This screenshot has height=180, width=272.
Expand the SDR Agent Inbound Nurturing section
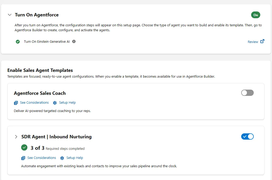[16, 137]
